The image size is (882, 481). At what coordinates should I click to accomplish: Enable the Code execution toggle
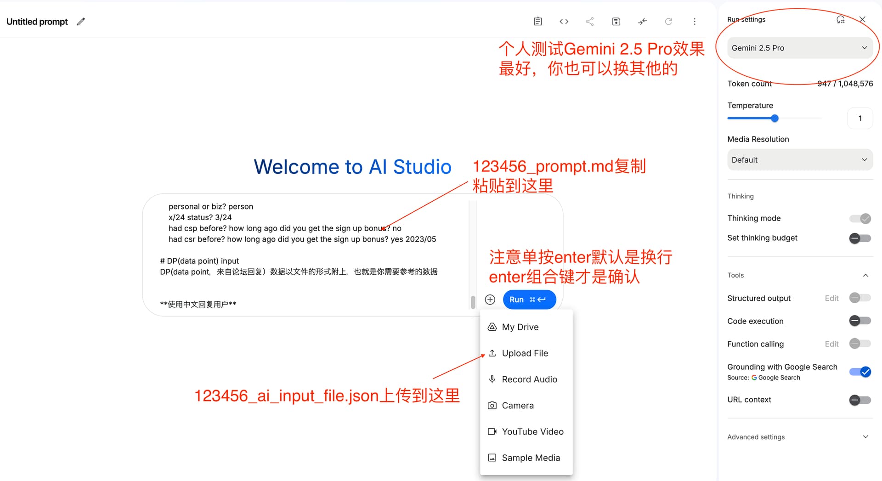[860, 321]
